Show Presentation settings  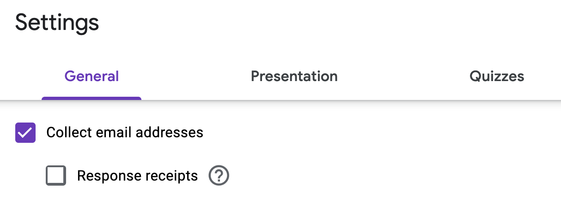click(294, 76)
